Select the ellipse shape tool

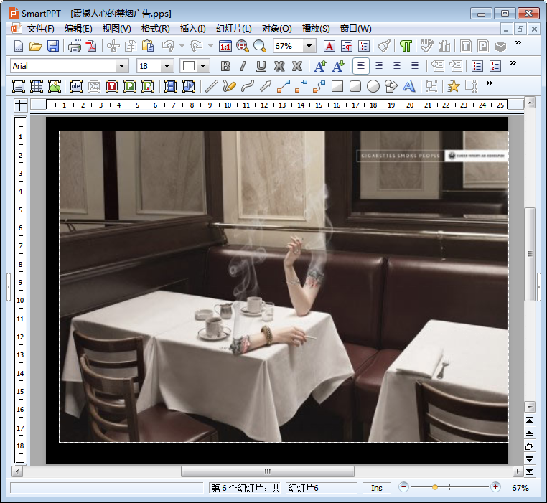click(373, 86)
